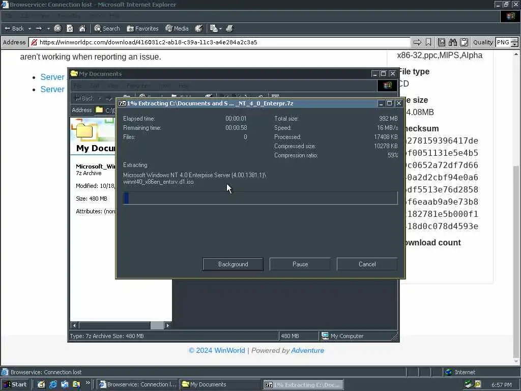Click extracting file name winnt40_x86en_entsrv.d1.iso
This screenshot has height=391, width=521.
pyautogui.click(x=158, y=182)
